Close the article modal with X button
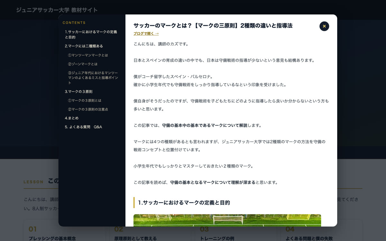The image size is (386, 241). (x=324, y=26)
